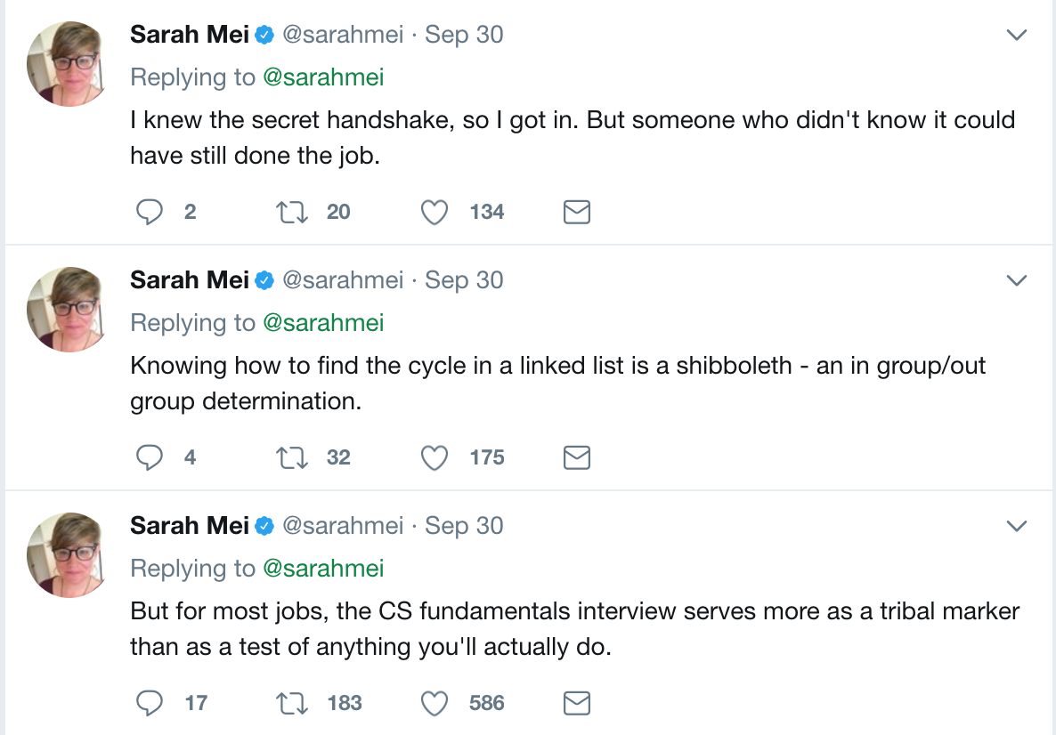Image resolution: width=1056 pixels, height=735 pixels.
Task: Open the @sarahmei replying-to link
Action: (x=325, y=77)
